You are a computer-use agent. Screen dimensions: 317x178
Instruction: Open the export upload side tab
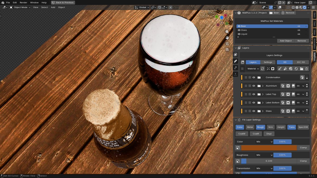coord(235,74)
